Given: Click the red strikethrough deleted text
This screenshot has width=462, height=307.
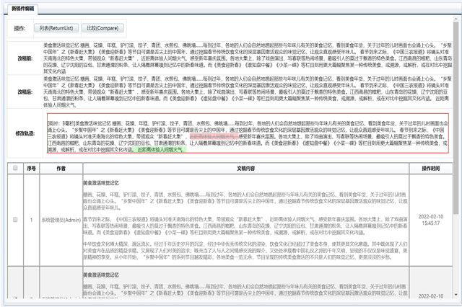Looking at the screenshot, I should pyautogui.click(x=212, y=135).
